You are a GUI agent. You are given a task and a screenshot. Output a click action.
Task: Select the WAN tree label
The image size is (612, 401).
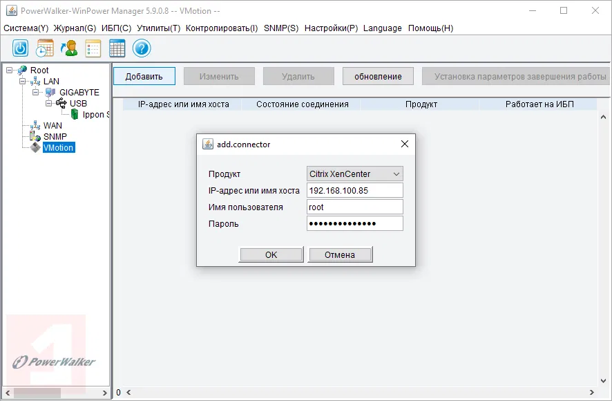point(52,125)
